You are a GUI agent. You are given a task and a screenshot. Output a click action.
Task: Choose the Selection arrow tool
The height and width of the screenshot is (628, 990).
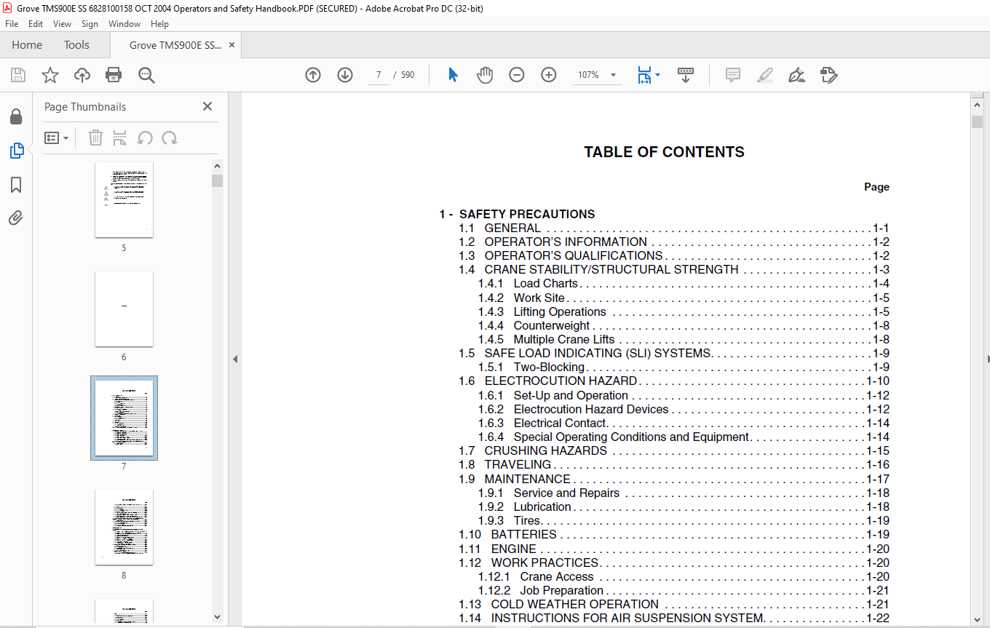click(453, 75)
